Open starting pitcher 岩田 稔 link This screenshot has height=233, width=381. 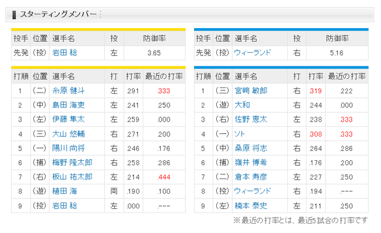(x=64, y=53)
